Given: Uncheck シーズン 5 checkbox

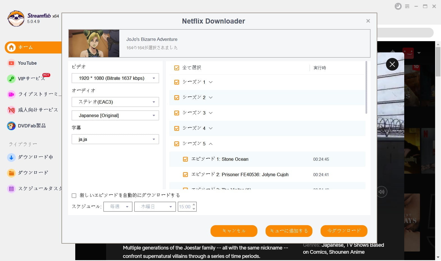Looking at the screenshot, I should pyautogui.click(x=177, y=144).
